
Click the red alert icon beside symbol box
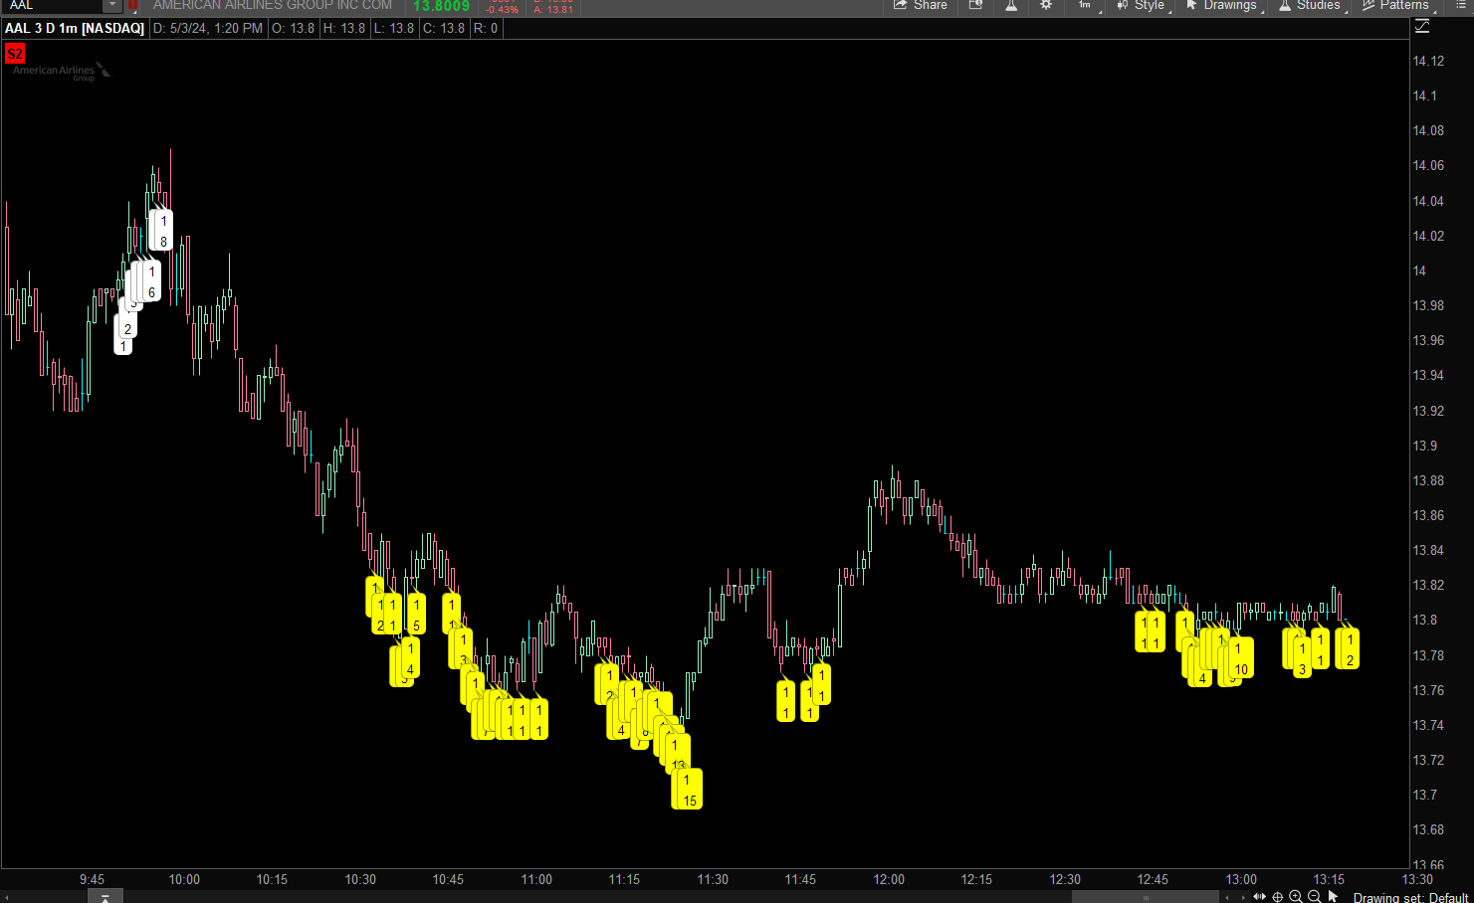point(132,5)
